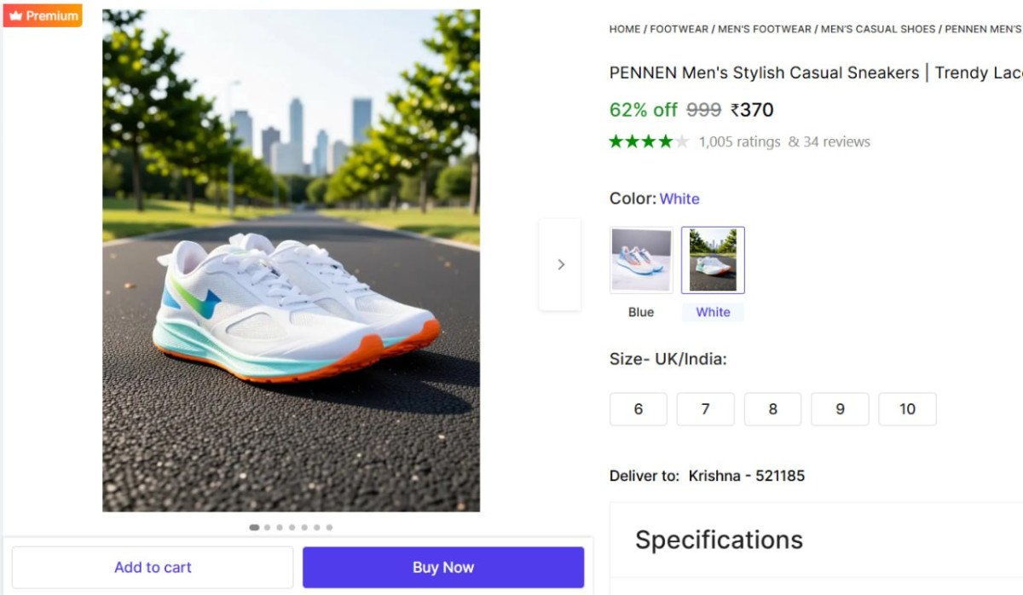The width and height of the screenshot is (1023, 595).
Task: Show the next product image arrow
Action: click(560, 264)
